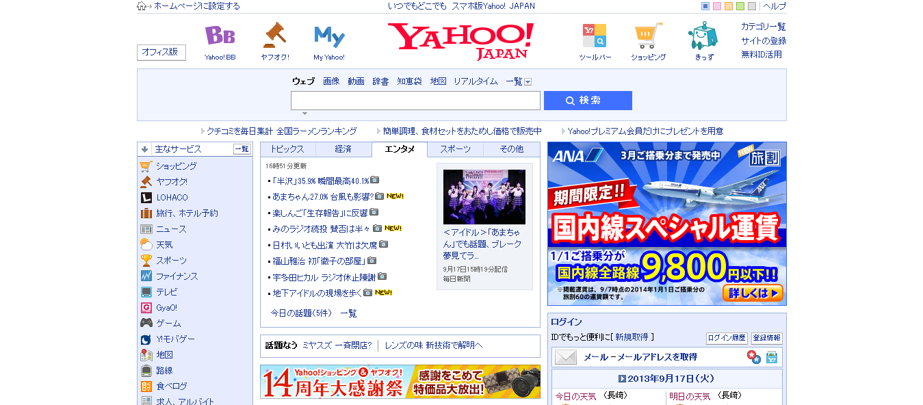The image size is (923, 405).
Task: Select the スポーツ news tab
Action: (x=455, y=149)
